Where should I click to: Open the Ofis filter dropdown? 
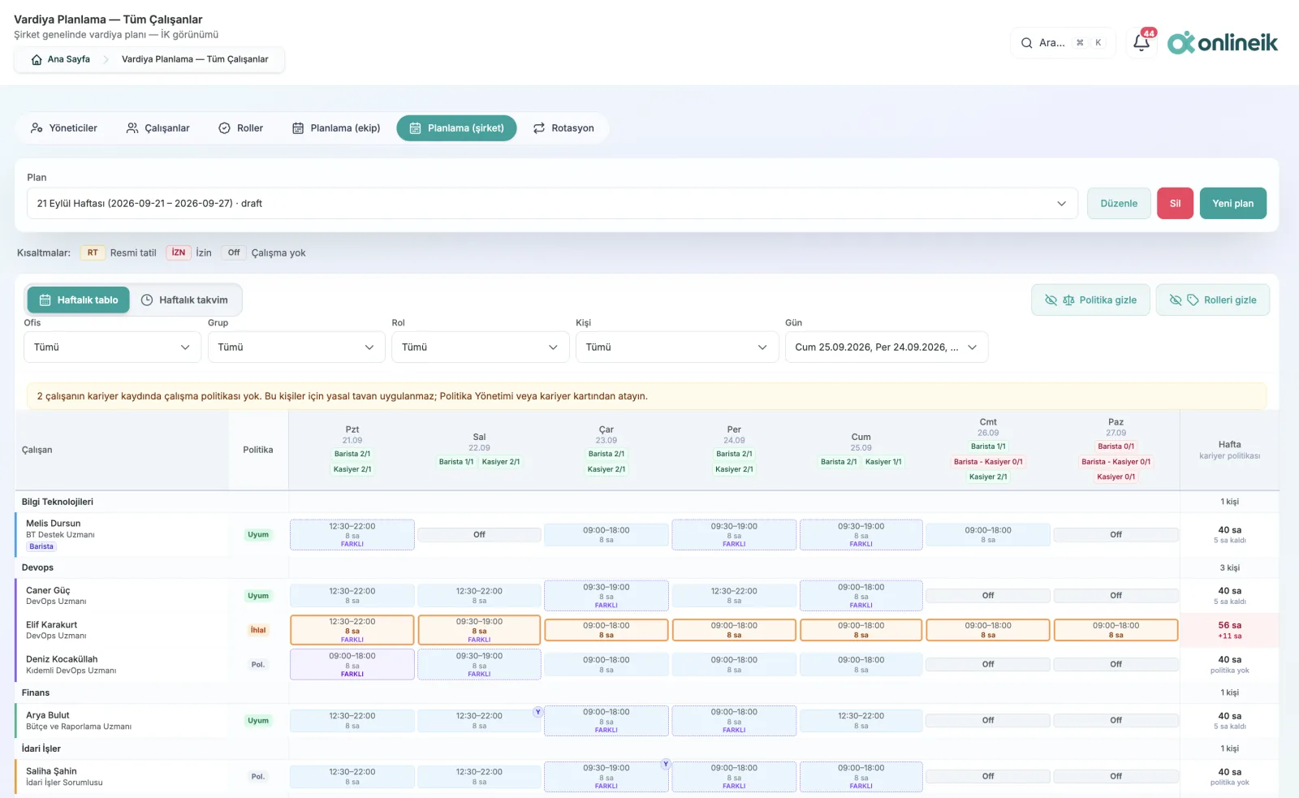point(112,347)
